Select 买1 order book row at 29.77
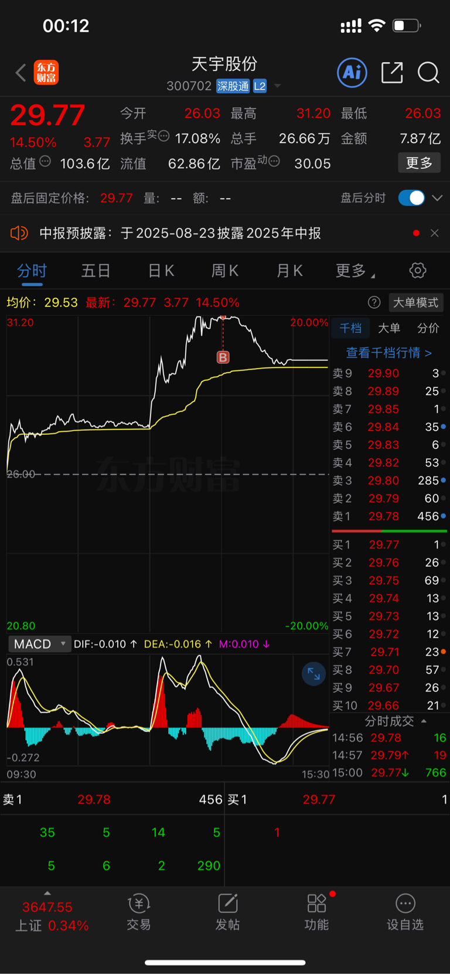Viewport: 450px width, 974px height. click(389, 545)
